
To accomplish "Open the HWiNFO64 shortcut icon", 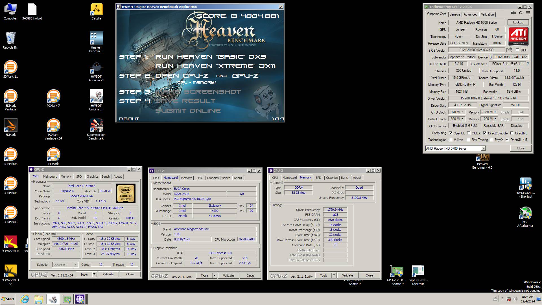I will [525, 188].
